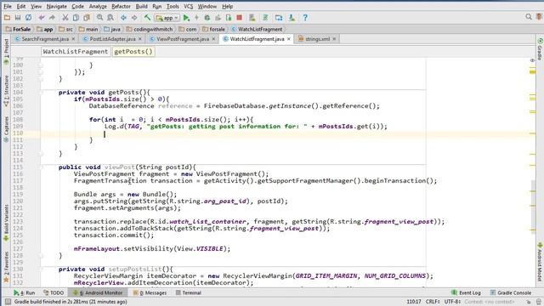The height and width of the screenshot is (306, 544).
Task: Click the Make Project hammer icon
Action: click(x=147, y=17)
